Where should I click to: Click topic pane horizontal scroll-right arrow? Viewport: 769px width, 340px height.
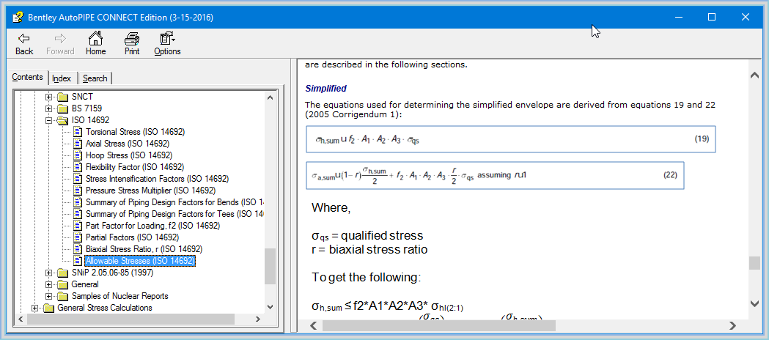pos(732,326)
